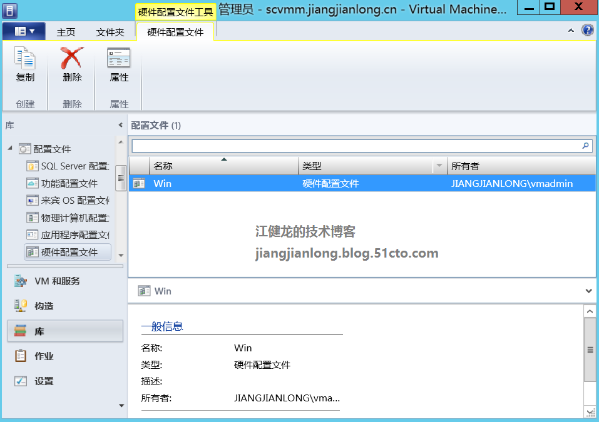The height and width of the screenshot is (422, 599).
Task: Click the 设置 checkmark icon
Action: coord(21,381)
